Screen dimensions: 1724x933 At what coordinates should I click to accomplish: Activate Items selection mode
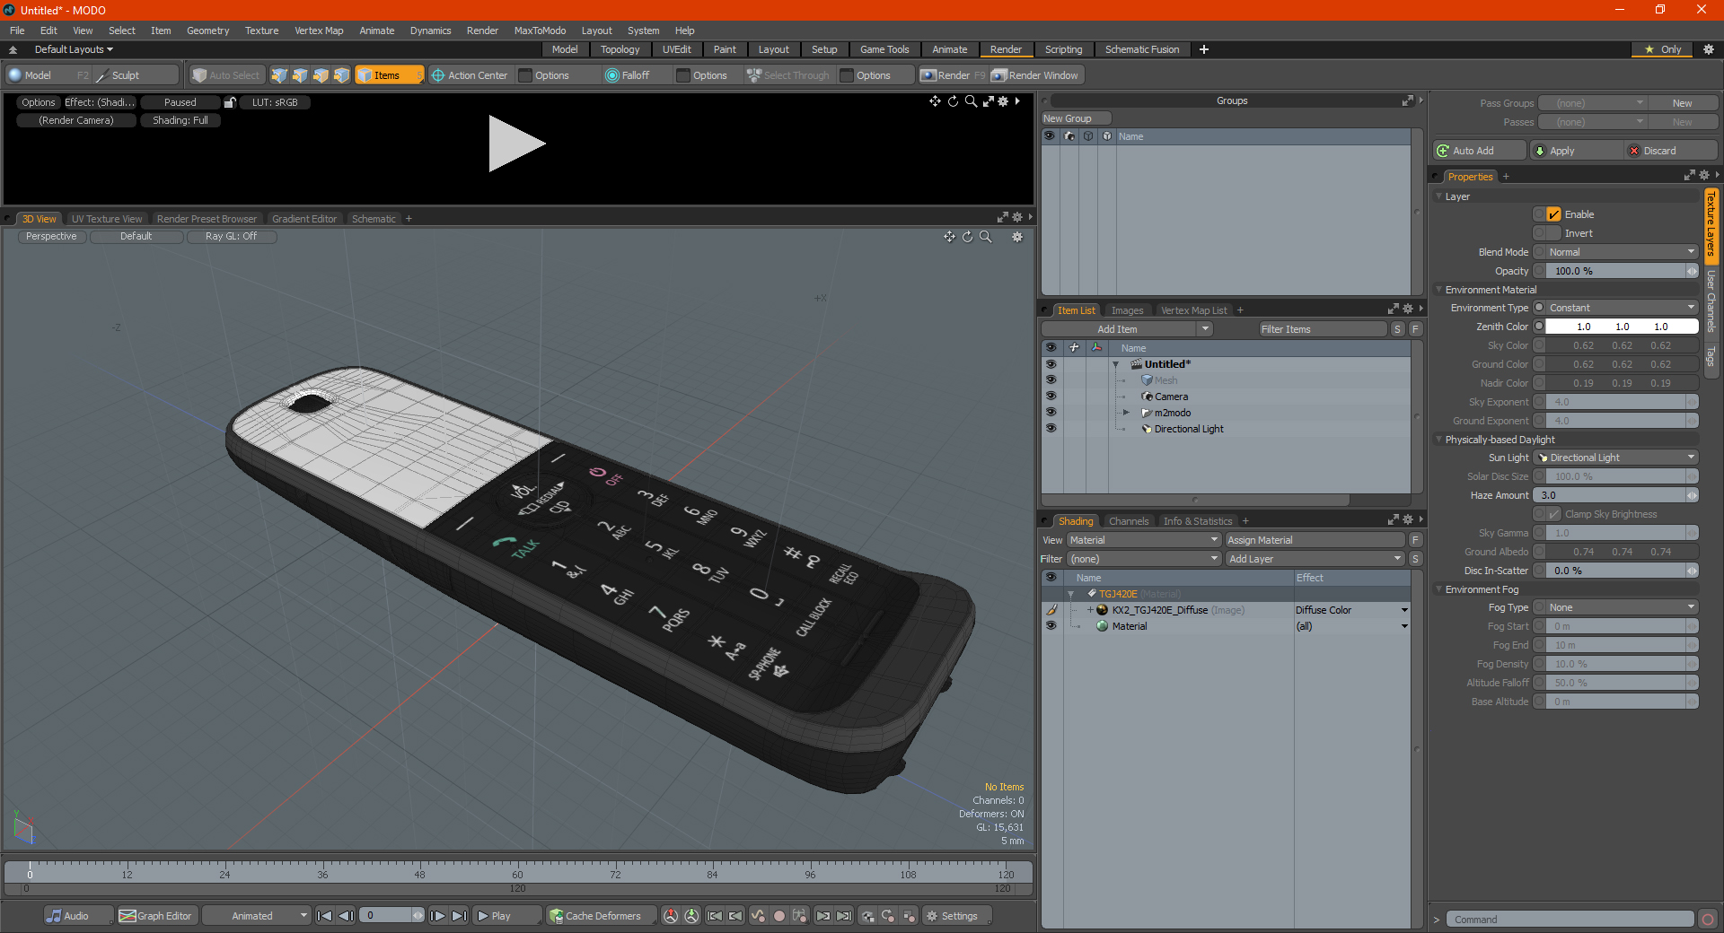389,75
